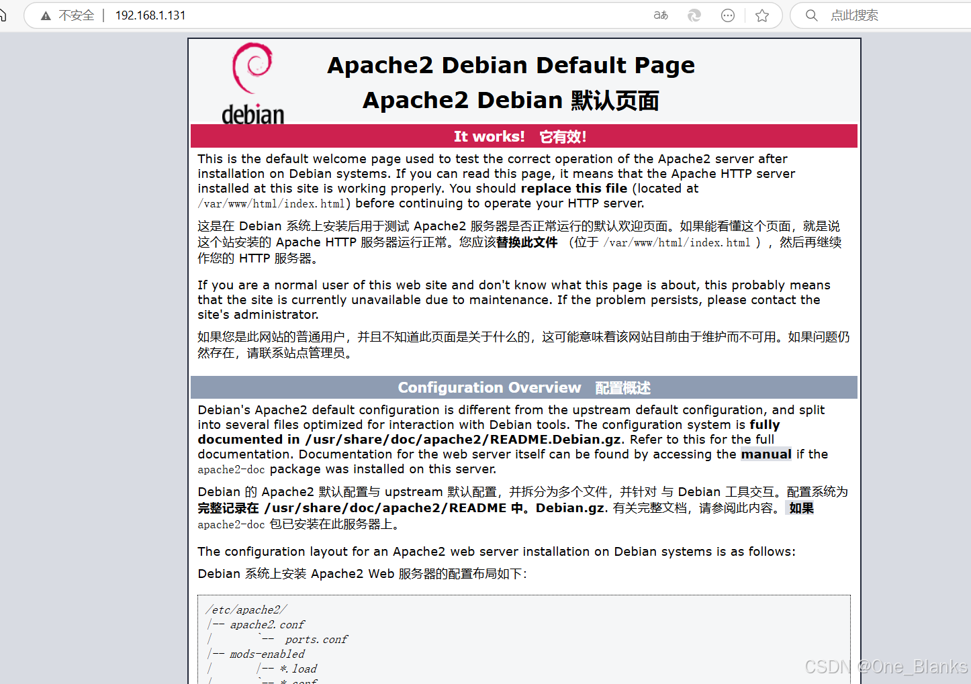Image resolution: width=971 pixels, height=684 pixels.
Task: Click the Debian swirl logo
Action: tap(252, 84)
